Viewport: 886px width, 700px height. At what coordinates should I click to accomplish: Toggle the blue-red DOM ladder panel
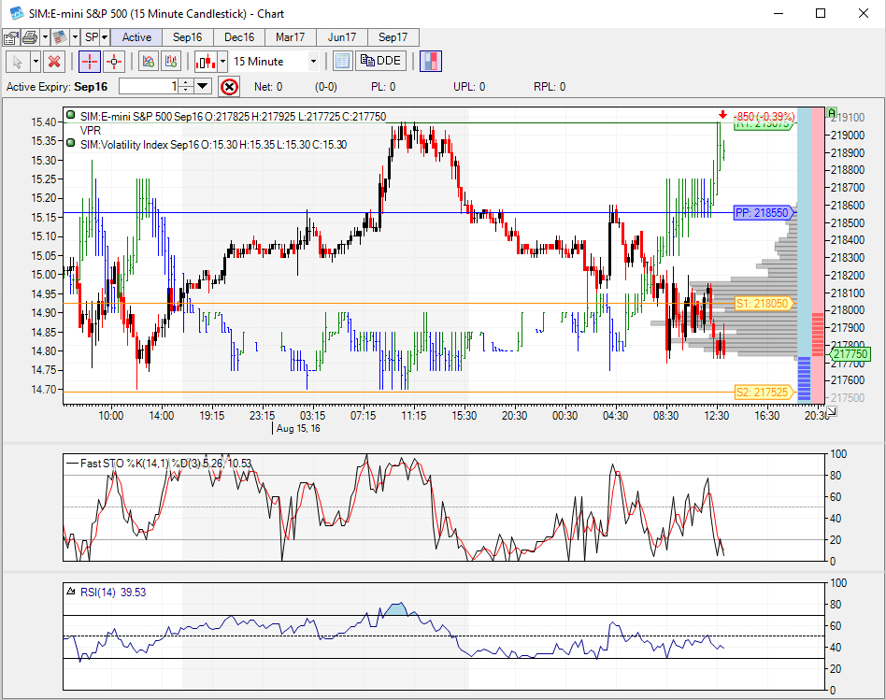[431, 62]
